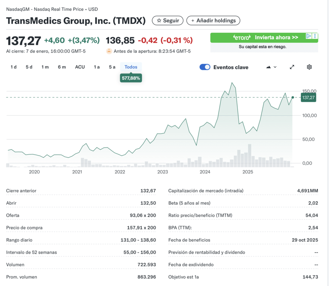
Task: Click the 2024 peak on price chart
Action: click(232, 83)
